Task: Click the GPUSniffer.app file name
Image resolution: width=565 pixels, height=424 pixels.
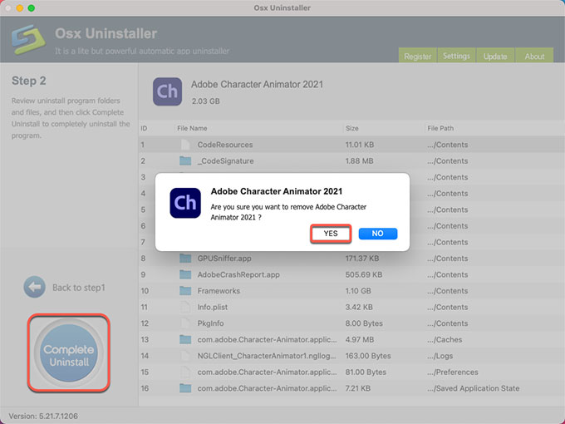Action: pos(224,259)
